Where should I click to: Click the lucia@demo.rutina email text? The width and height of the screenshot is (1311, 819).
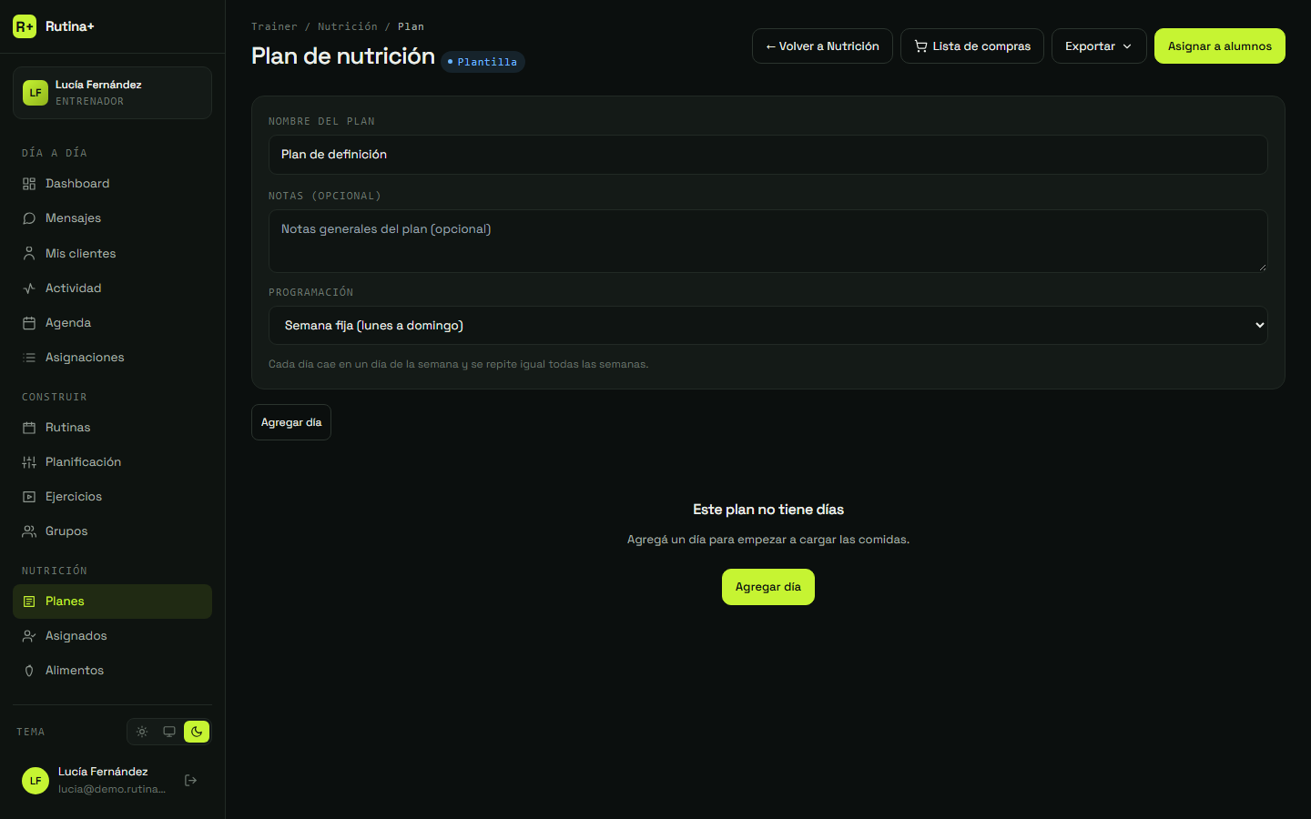coord(112,789)
